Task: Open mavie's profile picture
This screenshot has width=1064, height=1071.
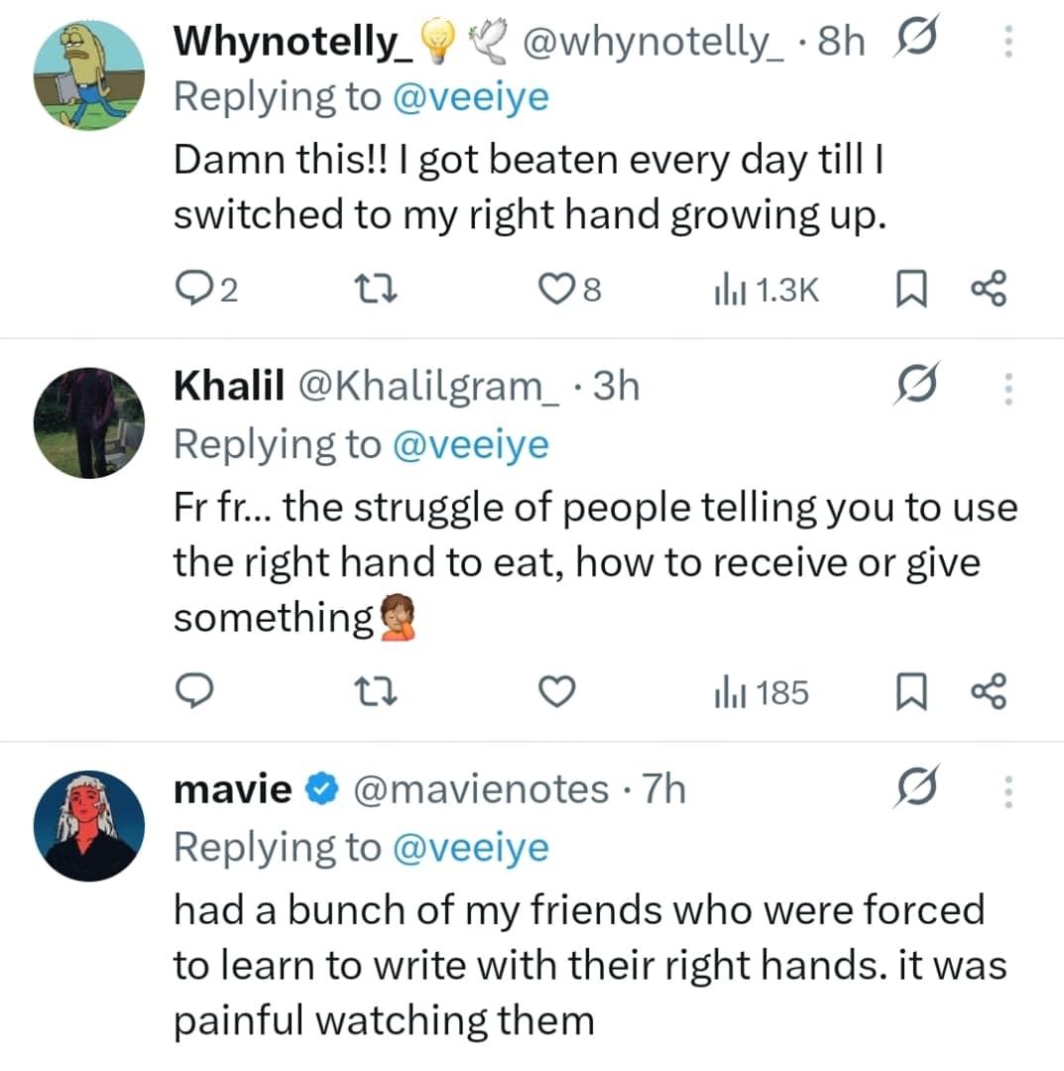Action: [88, 824]
